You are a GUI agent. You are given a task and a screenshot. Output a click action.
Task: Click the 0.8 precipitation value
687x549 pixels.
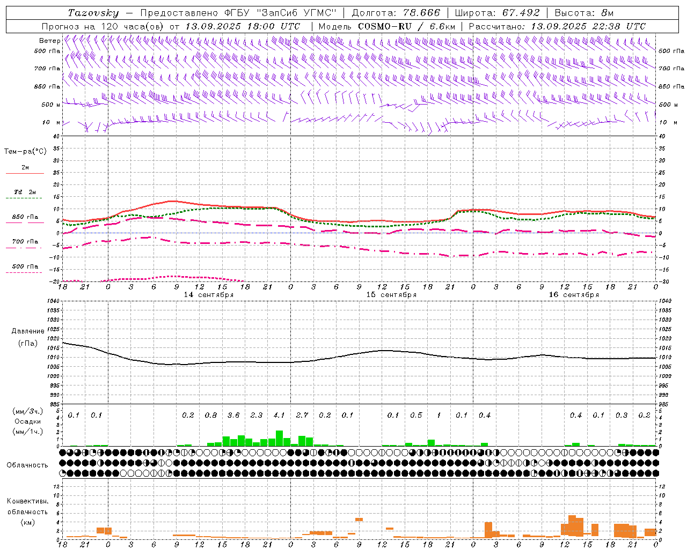coord(211,416)
